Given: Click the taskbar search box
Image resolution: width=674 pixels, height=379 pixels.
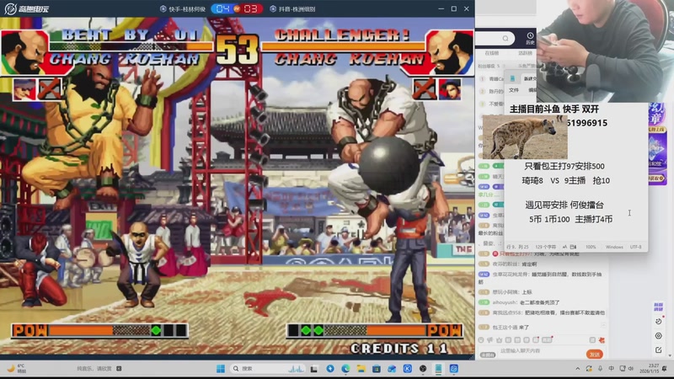Looking at the screenshot, I should [x=267, y=369].
